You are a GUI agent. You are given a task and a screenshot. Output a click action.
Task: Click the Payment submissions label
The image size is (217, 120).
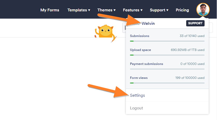click(147, 64)
